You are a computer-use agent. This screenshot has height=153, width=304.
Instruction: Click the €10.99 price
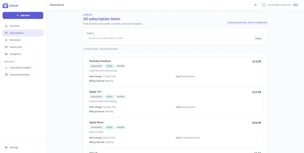tap(256, 123)
